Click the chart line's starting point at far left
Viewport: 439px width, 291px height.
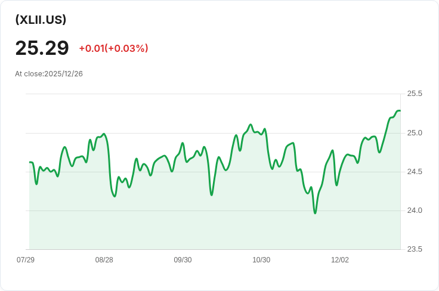click(x=30, y=162)
